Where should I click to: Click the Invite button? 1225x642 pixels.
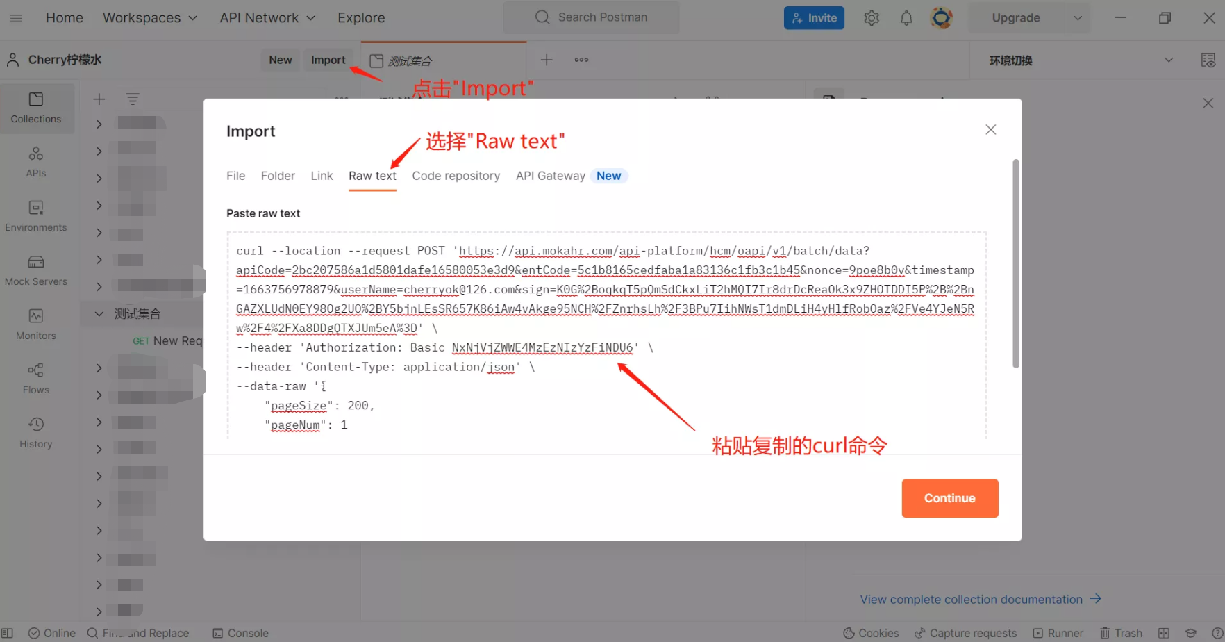pos(814,18)
